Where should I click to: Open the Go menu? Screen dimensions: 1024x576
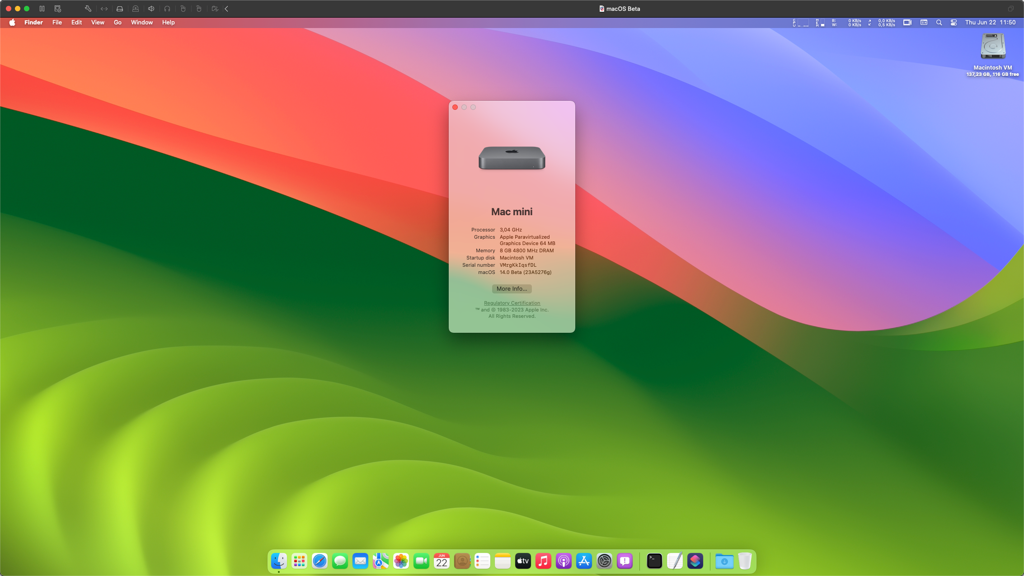[117, 23]
